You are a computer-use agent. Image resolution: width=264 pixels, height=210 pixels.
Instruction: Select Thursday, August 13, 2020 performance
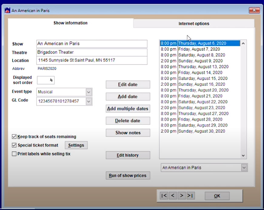pyautogui.click(x=200, y=67)
